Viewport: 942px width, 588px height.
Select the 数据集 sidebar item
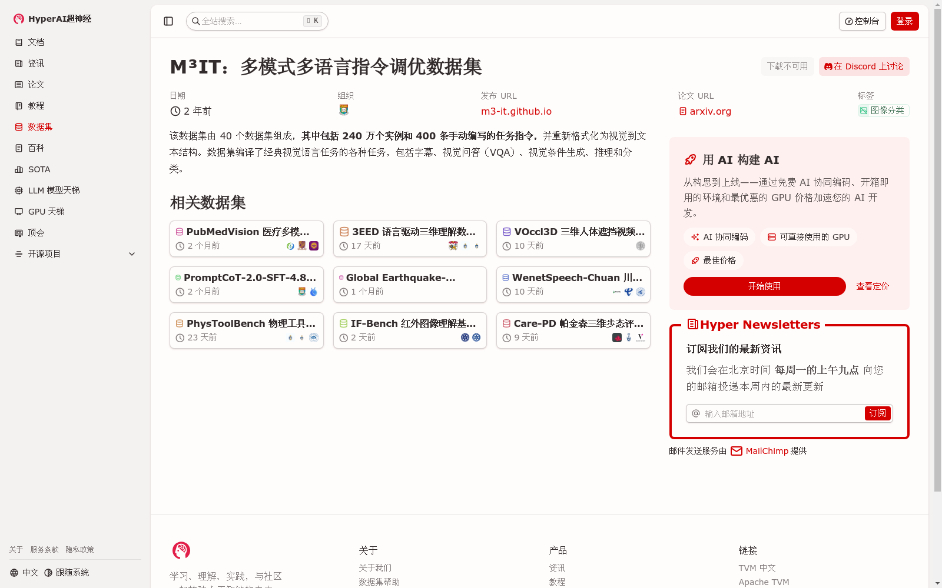coord(75,127)
